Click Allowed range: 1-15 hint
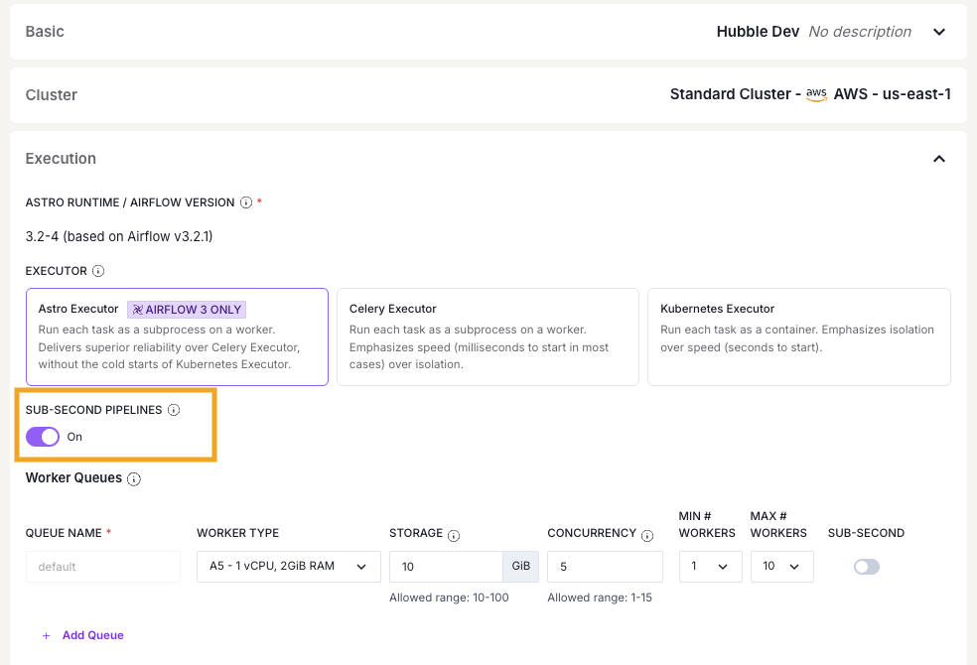 coord(600,598)
